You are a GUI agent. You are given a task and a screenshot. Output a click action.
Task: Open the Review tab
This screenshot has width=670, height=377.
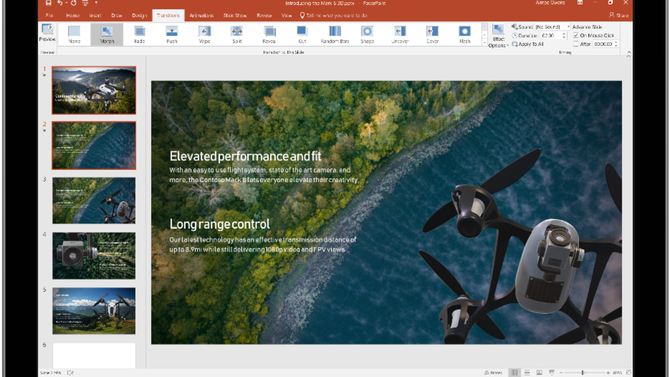tap(264, 16)
